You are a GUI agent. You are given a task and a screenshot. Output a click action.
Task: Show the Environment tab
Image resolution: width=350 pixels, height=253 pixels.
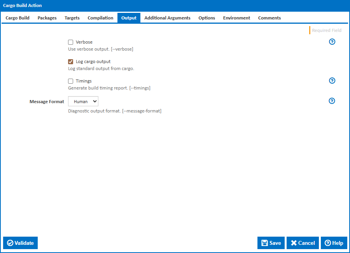[236, 18]
